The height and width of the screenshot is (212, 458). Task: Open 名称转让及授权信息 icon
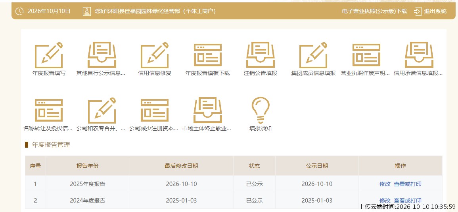coord(49,110)
